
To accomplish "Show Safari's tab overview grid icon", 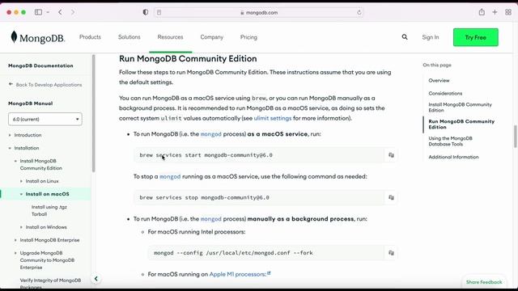I will [x=508, y=12].
